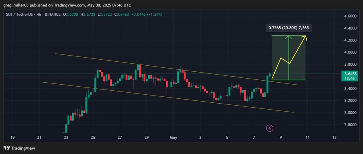Click the 4.0000 price axis label
Viewport: 363px width, 154px height.
[350, 52]
